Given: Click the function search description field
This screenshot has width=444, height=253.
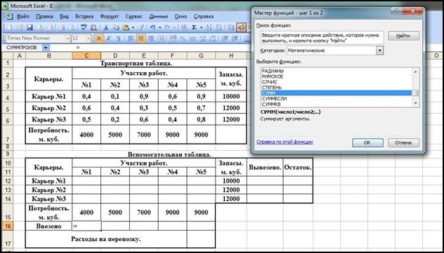Looking at the screenshot, I should (322, 38).
